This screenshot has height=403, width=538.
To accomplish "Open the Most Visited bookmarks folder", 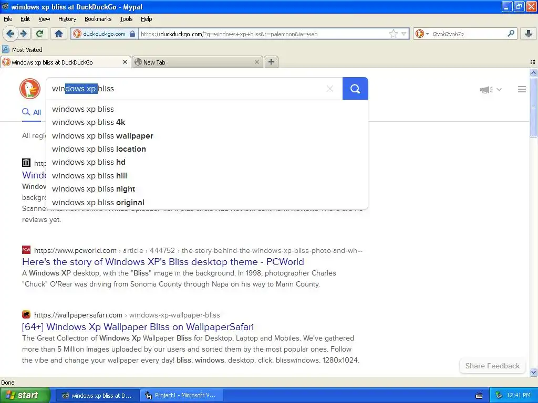I will 22,50.
